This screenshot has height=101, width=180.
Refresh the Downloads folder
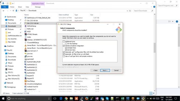point(130,11)
